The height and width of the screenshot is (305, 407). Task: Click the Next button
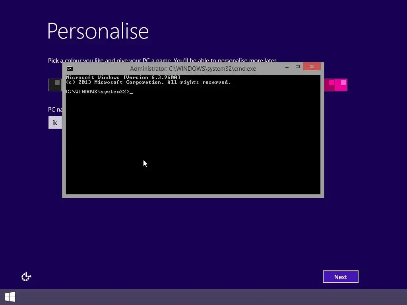coord(340,277)
